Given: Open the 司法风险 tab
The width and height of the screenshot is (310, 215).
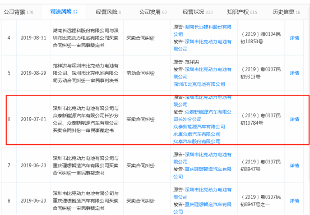Looking at the screenshot, I should coord(64,12).
